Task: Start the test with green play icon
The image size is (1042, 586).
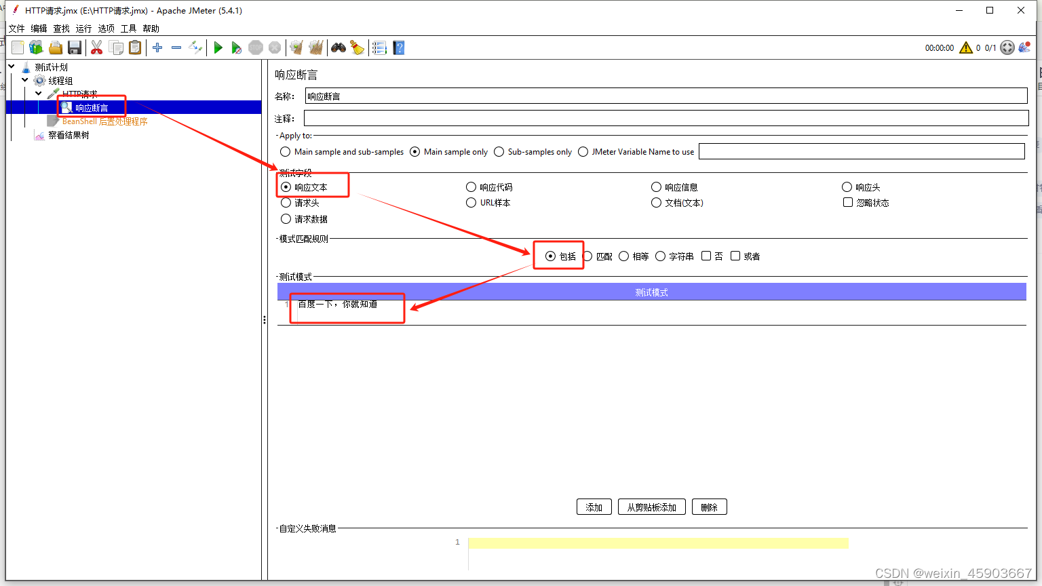Action: [x=218, y=47]
